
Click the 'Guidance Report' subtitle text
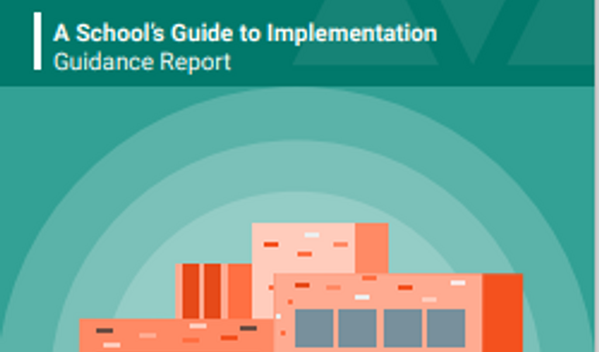[142, 61]
